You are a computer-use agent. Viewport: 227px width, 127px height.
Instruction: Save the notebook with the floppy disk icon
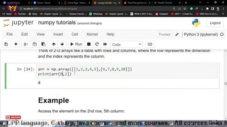click(x=6, y=44)
